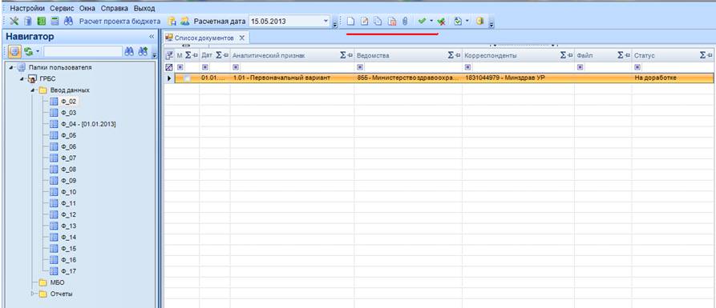Edit document using the pencil page icon
716x308 pixels.
pos(364,21)
